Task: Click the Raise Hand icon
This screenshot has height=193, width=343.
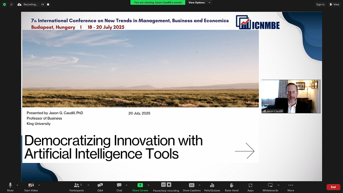Action: 232,185
